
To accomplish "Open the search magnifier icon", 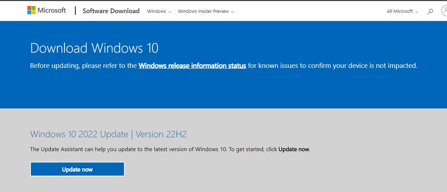I will point(430,11).
